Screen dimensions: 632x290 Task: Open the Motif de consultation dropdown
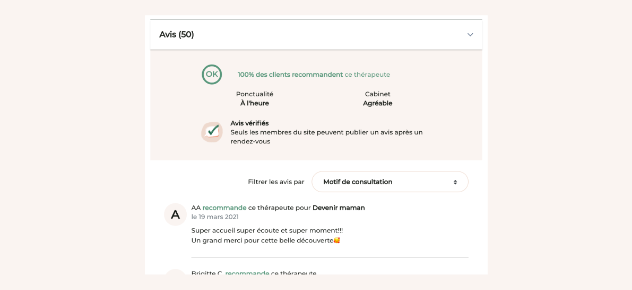(389, 182)
